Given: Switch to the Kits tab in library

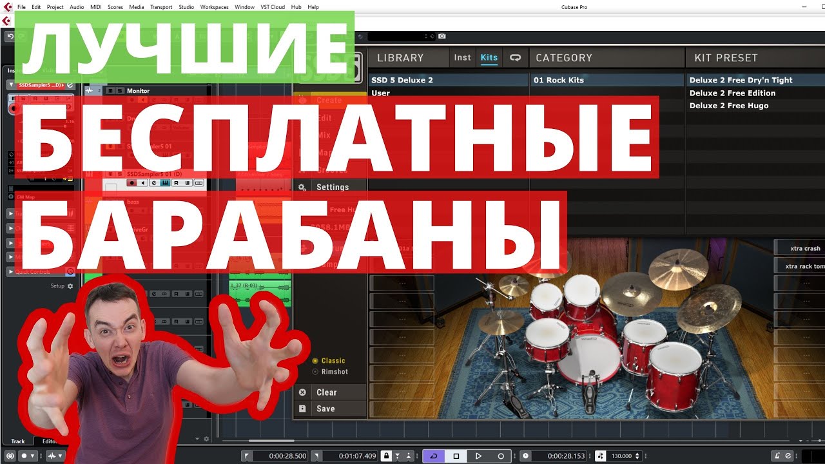Looking at the screenshot, I should pyautogui.click(x=489, y=57).
